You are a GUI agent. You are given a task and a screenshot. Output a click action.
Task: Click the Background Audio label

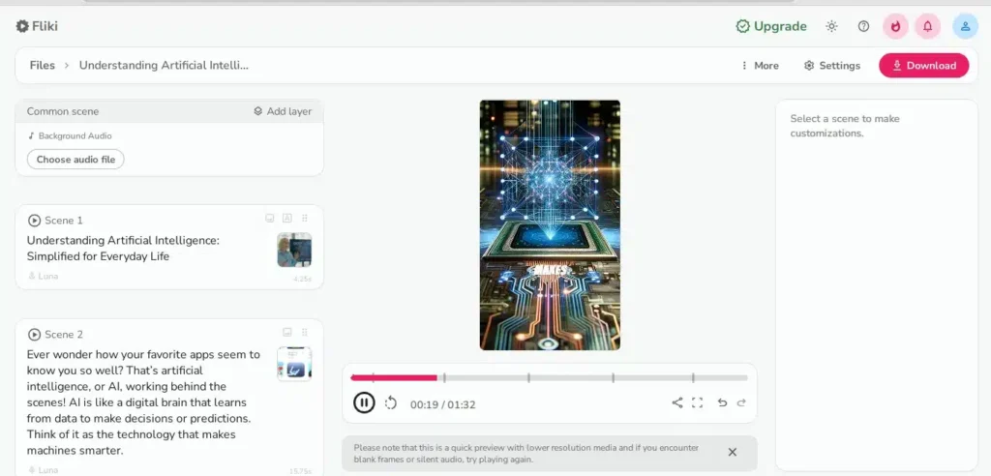tap(70, 135)
